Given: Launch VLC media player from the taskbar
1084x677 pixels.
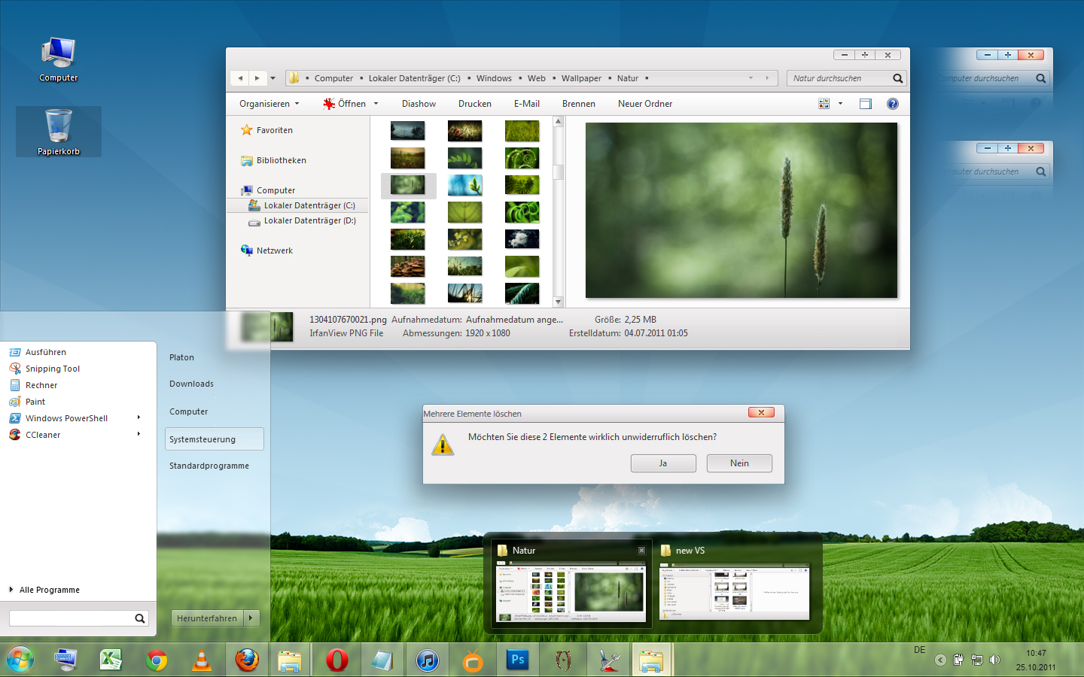Looking at the screenshot, I should coord(202,660).
